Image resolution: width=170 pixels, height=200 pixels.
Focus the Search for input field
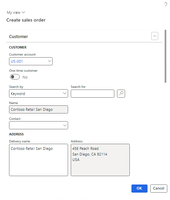click(93, 94)
